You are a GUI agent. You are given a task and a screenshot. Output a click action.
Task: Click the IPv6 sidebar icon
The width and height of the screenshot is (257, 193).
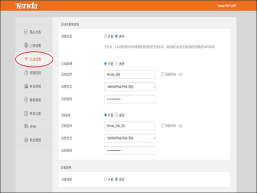(x=26, y=126)
